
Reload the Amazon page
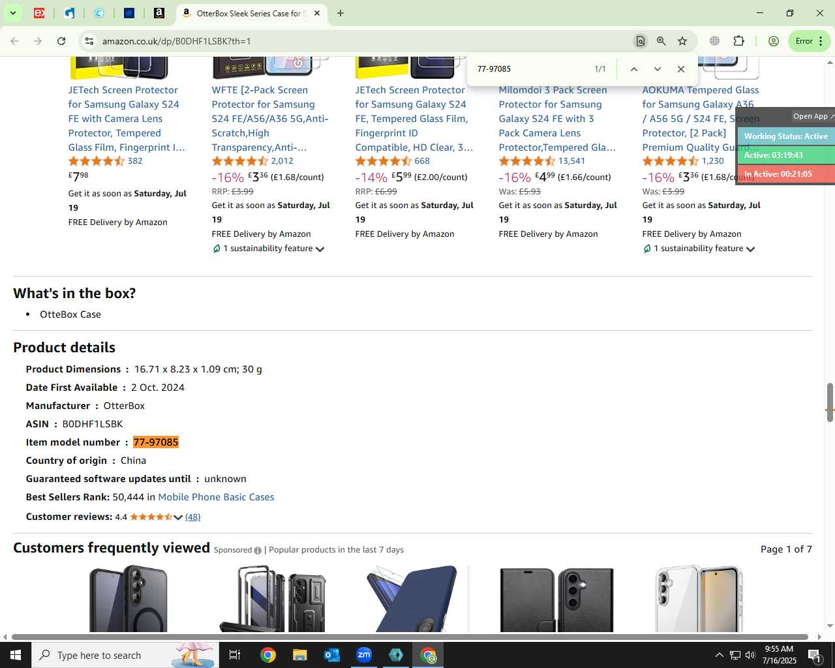click(x=61, y=41)
